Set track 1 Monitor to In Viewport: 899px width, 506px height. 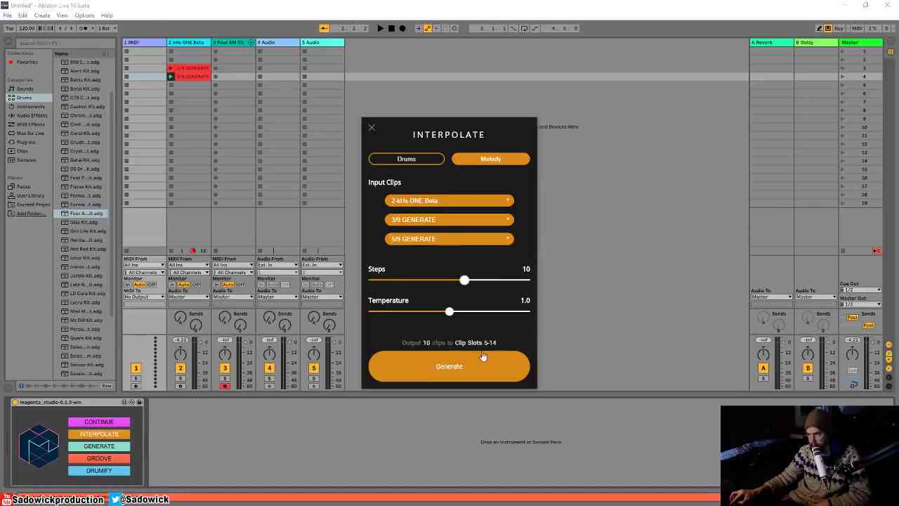[127, 285]
